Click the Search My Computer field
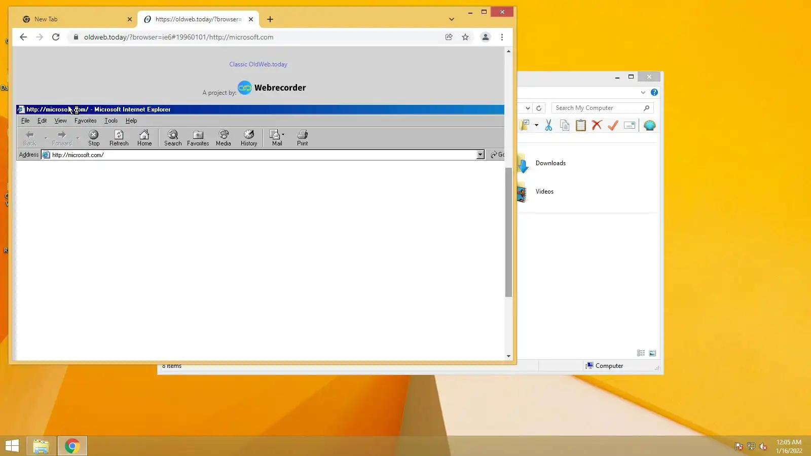Screen dimensions: 811x456 [x=602, y=108]
